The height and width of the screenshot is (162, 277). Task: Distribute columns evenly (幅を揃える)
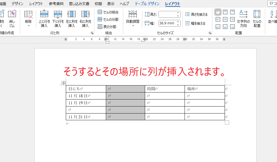(195, 23)
